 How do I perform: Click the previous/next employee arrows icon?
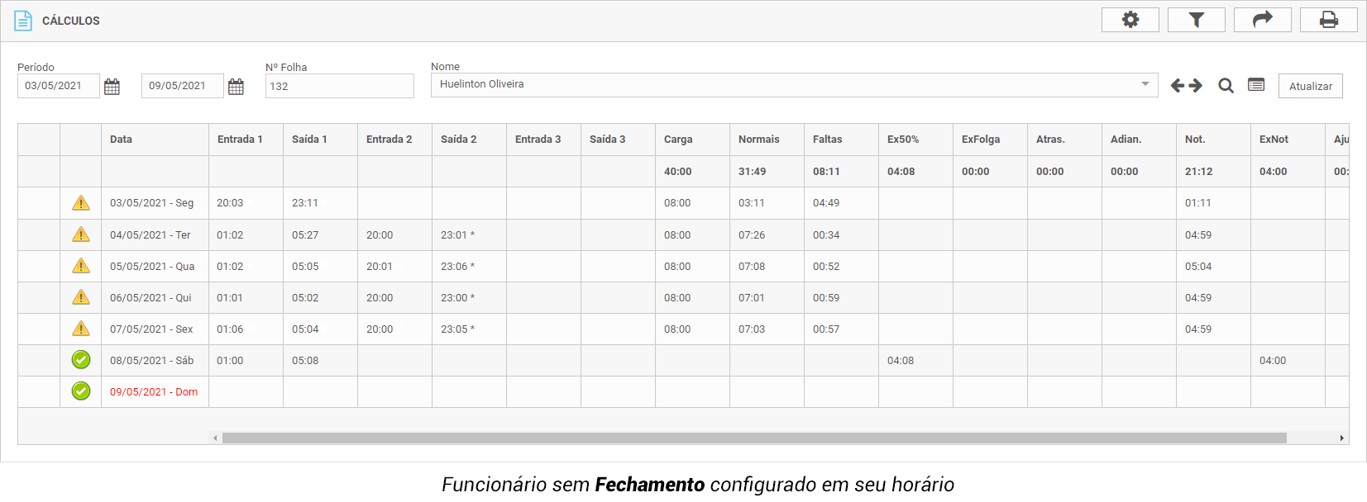coord(1186,86)
